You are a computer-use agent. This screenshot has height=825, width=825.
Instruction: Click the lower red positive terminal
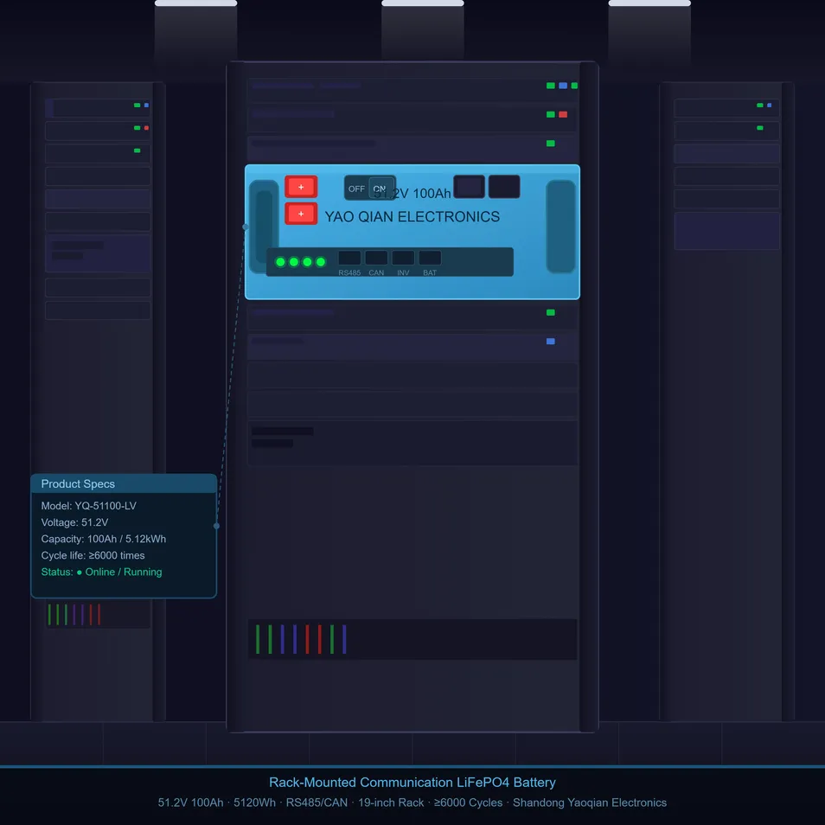(x=301, y=214)
